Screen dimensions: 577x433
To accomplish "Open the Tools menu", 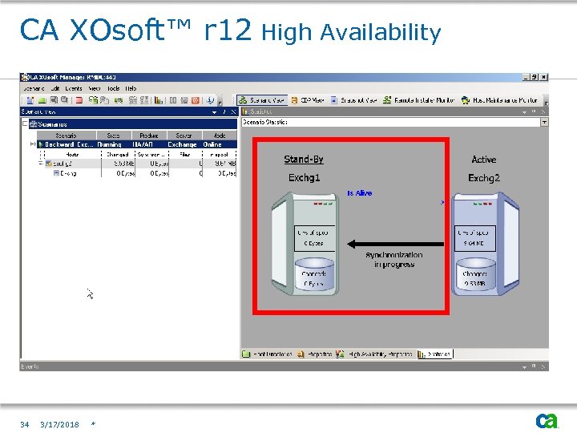I will pyautogui.click(x=113, y=88).
